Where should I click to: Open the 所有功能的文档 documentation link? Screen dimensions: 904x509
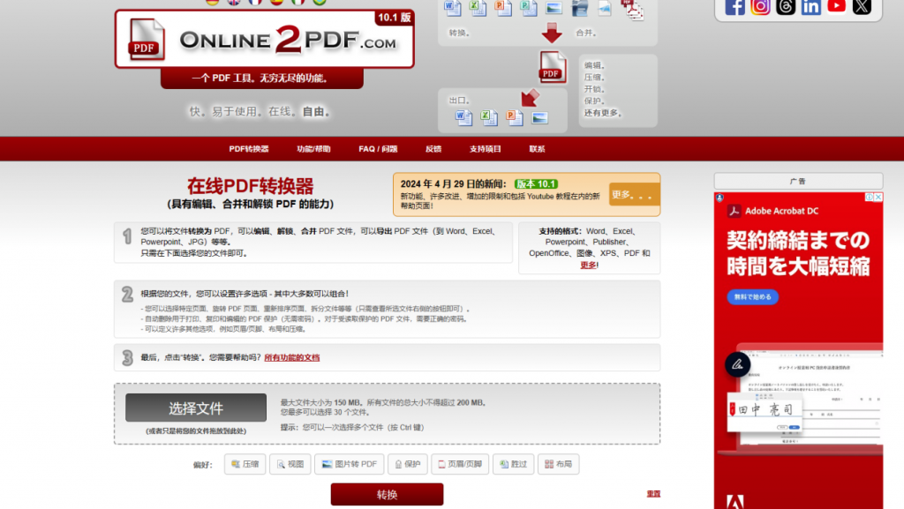[291, 357]
